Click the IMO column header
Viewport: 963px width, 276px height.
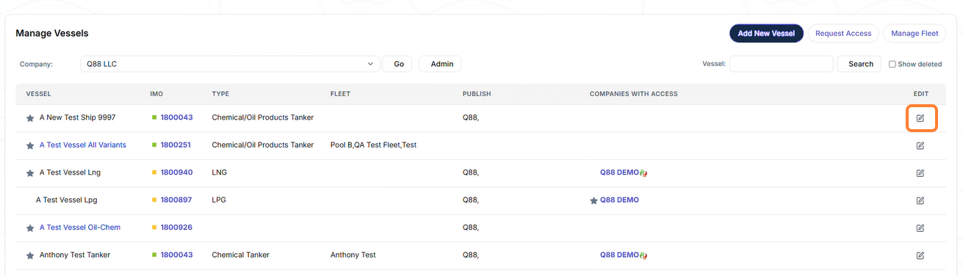(x=156, y=94)
